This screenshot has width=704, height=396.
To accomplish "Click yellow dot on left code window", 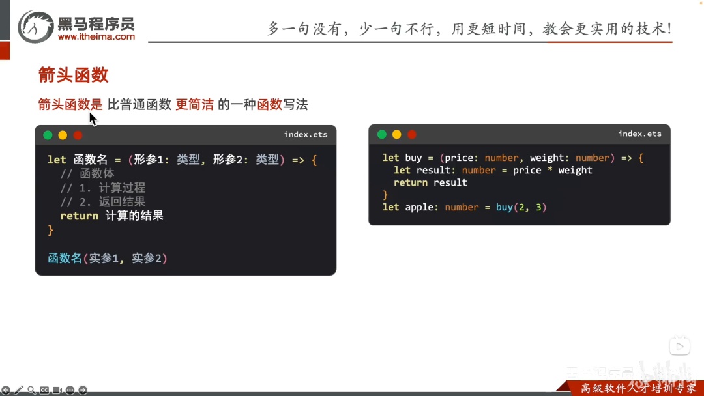I will pyautogui.click(x=63, y=135).
